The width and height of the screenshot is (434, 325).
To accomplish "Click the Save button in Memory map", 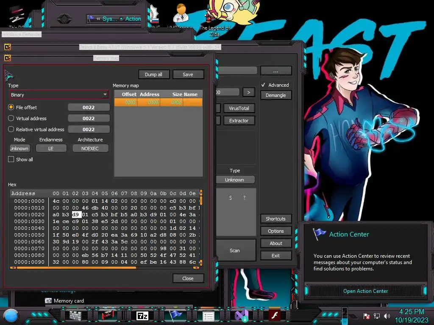I will click(188, 74).
